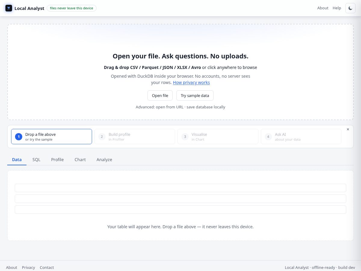Click the 'Open your file. Ask questions.' heading

click(180, 56)
